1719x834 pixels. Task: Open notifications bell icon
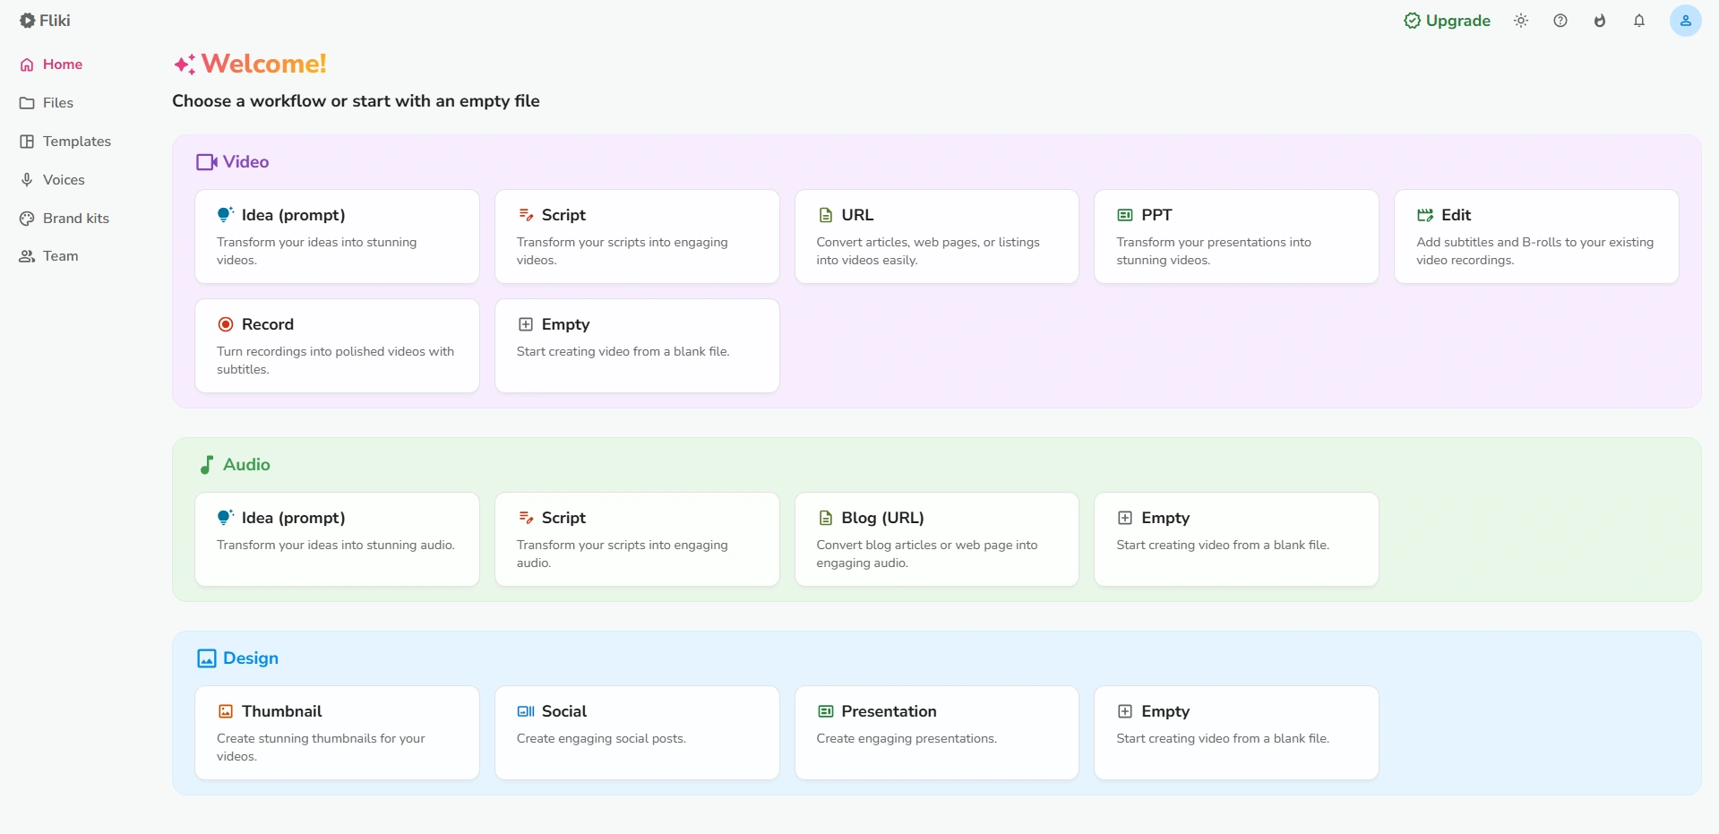1639,21
